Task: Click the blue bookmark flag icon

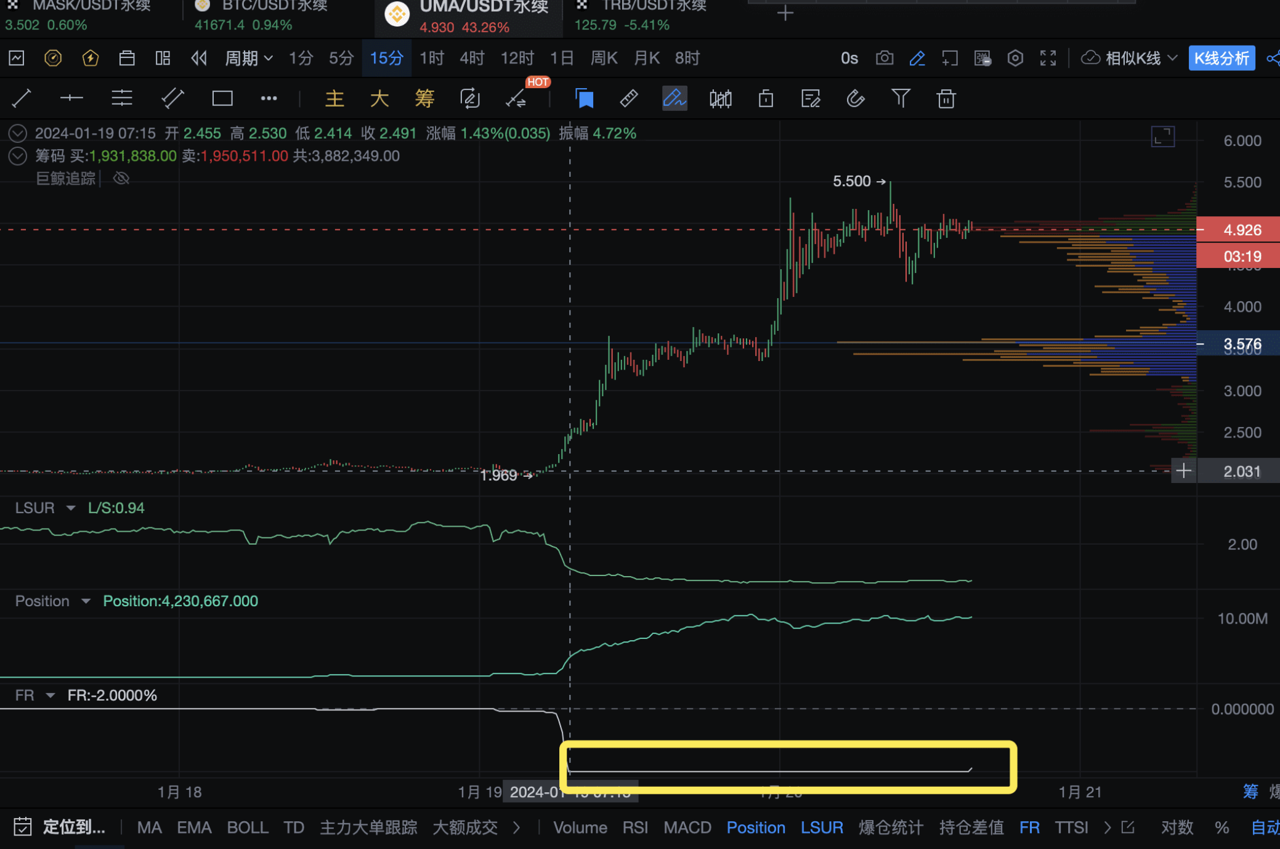Action: pos(584,99)
